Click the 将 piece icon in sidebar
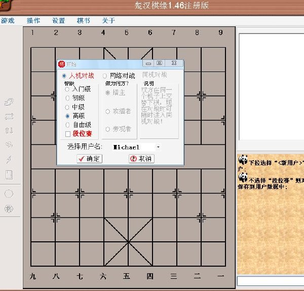Viewport: 304px width, 291px height. pyautogui.click(x=9, y=209)
